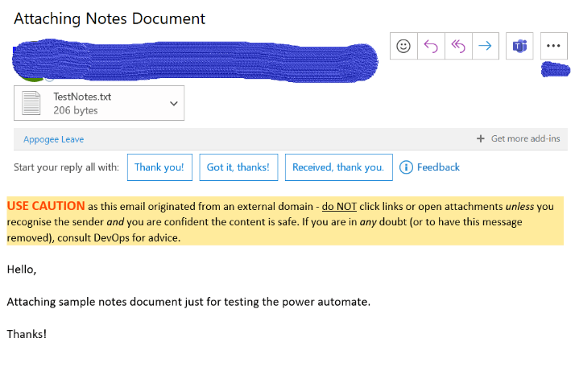
Task: Click the Reply All double-arrow icon
Action: click(457, 46)
